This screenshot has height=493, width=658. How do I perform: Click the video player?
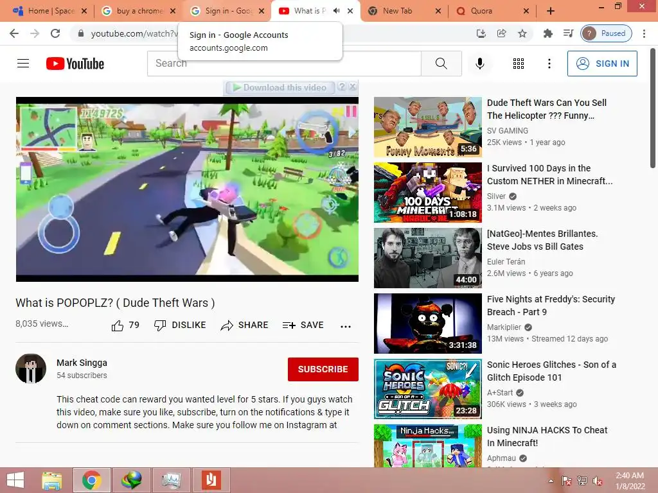(187, 189)
